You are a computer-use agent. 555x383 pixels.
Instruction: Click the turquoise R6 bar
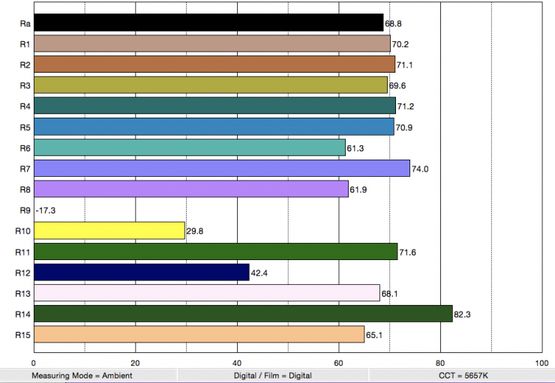(190, 148)
